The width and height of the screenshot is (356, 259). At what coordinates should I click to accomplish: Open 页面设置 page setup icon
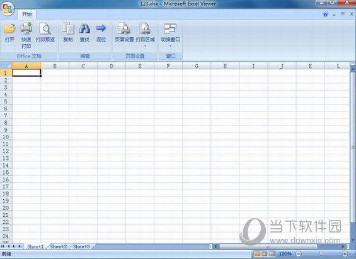point(124,28)
